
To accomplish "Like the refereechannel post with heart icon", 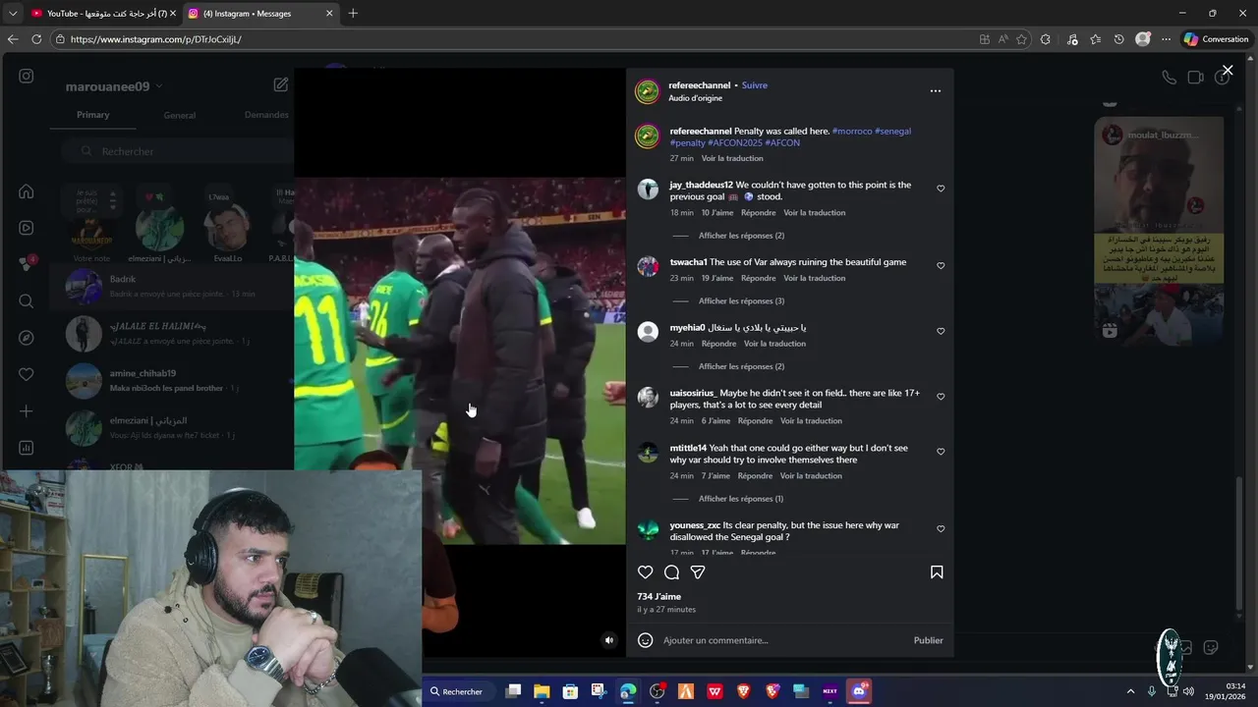I will (x=646, y=572).
